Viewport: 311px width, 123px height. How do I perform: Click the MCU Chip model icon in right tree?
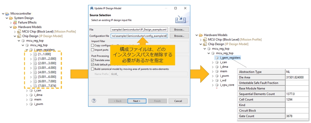(205, 40)
